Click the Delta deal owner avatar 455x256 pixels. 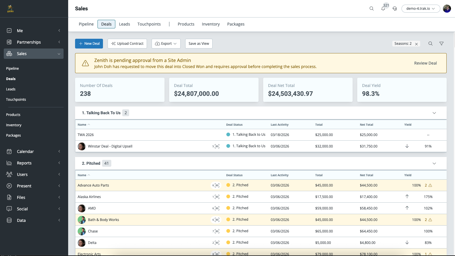coord(82,243)
